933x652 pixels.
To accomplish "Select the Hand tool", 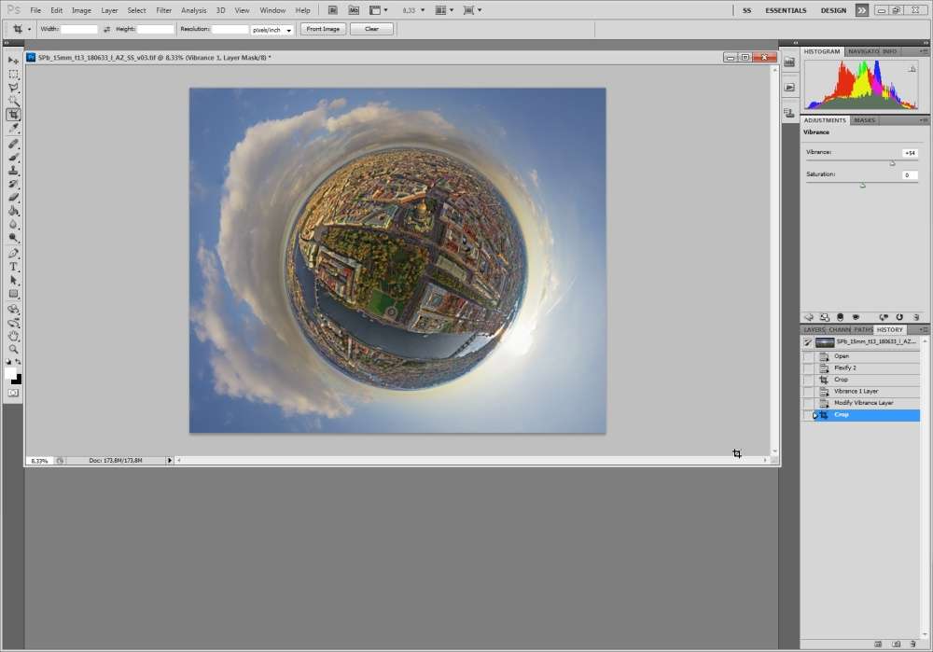I will click(13, 336).
